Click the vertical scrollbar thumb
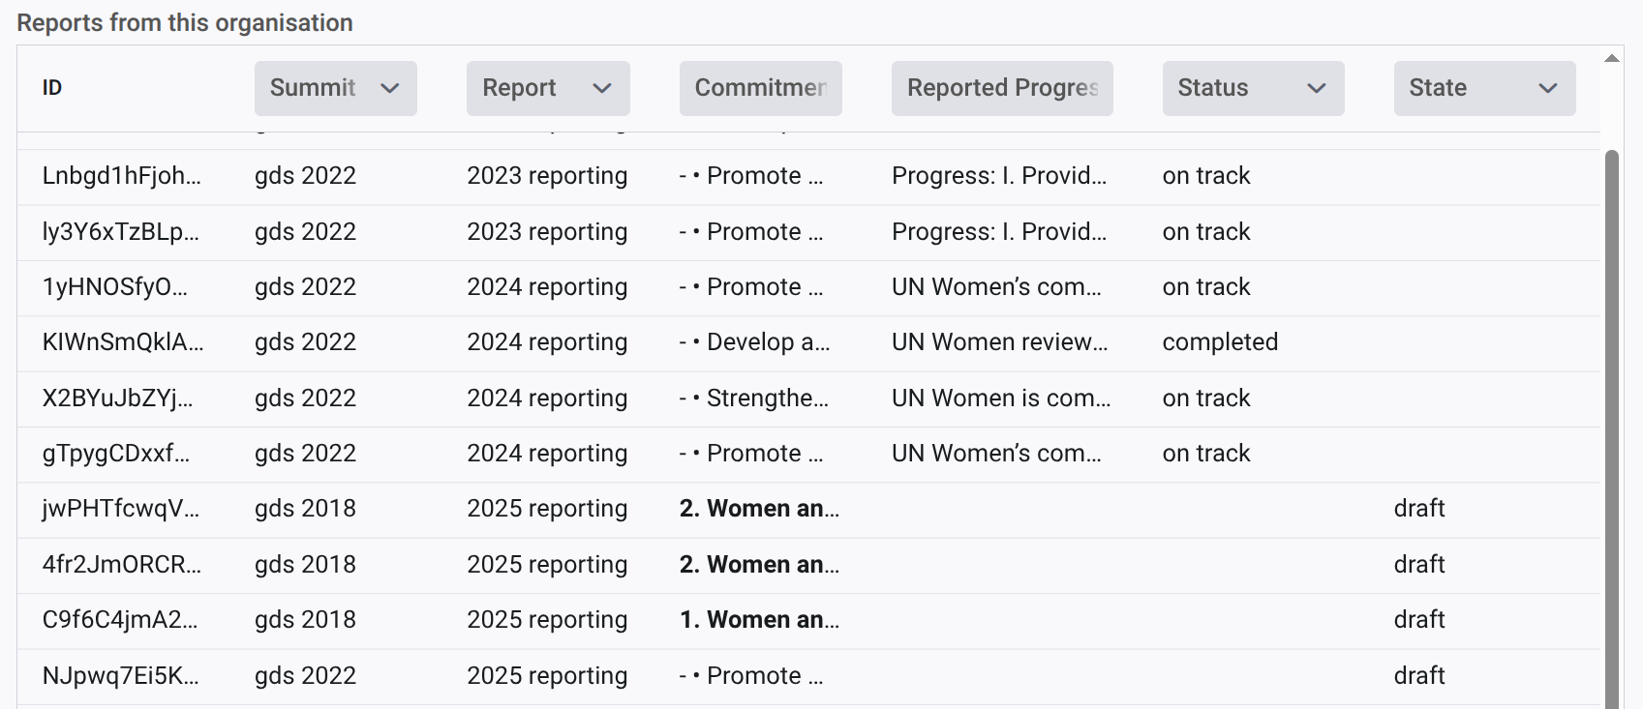1643x709 pixels. pyautogui.click(x=1612, y=429)
